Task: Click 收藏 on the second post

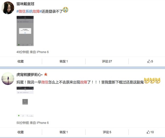Action: pyautogui.click(x=20, y=132)
